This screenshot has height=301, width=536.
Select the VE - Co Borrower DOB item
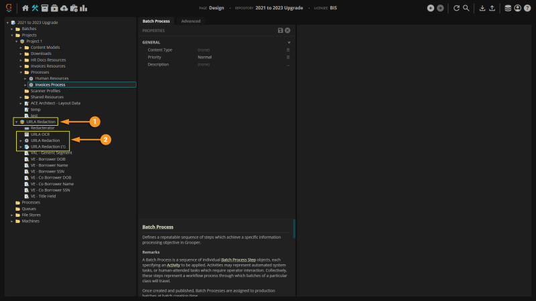(x=51, y=178)
